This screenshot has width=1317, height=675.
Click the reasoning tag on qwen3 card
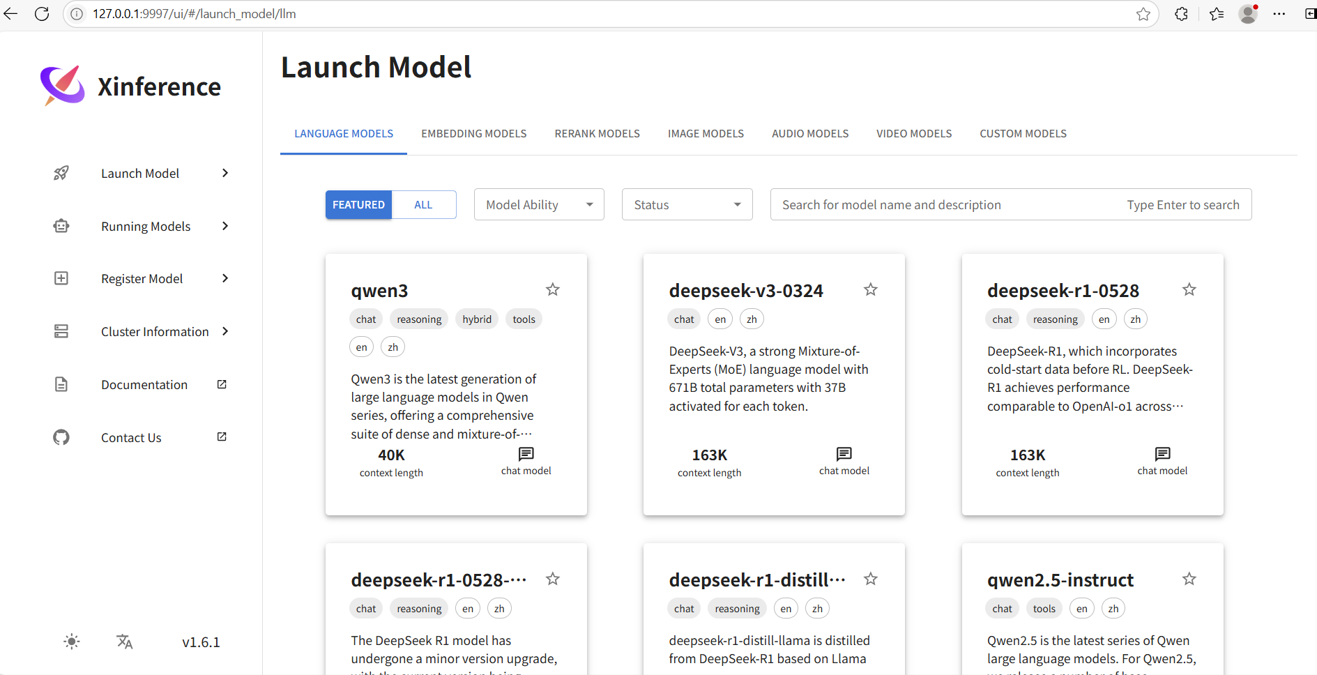(x=419, y=319)
